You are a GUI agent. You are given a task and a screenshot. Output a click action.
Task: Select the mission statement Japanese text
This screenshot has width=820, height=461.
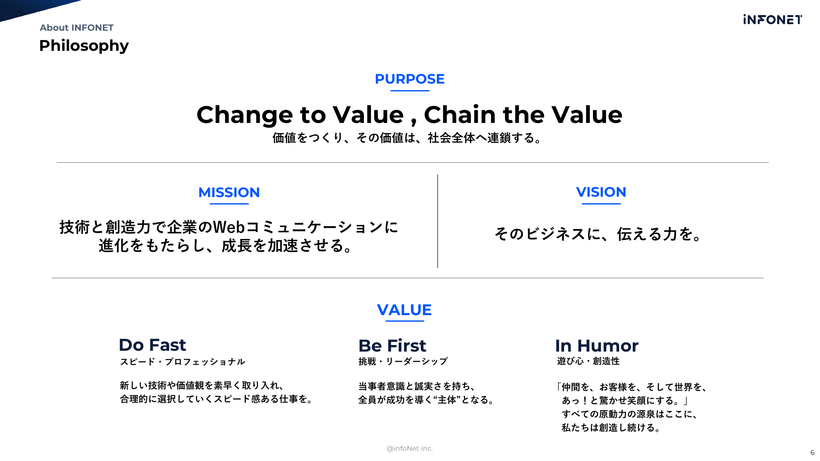[229, 236]
